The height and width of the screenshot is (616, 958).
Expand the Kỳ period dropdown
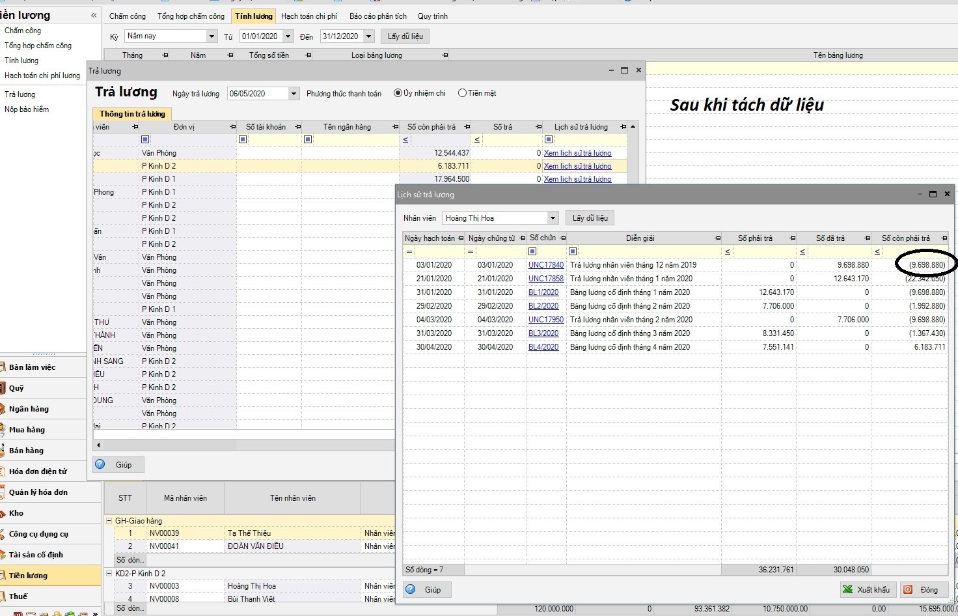(212, 36)
